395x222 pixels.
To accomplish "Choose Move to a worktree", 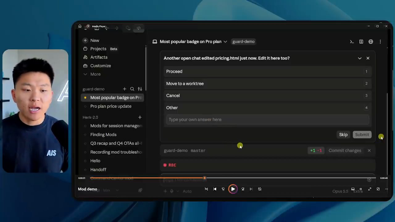I will coord(267,84).
